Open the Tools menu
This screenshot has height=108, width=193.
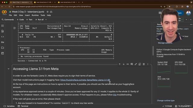(43, 15)
